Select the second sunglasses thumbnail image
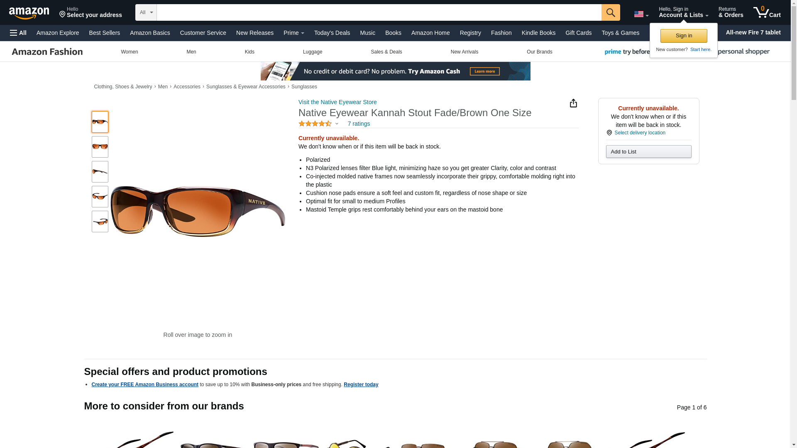The height and width of the screenshot is (448, 797). coord(100,147)
